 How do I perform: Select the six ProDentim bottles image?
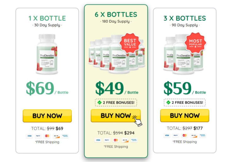click(117, 54)
